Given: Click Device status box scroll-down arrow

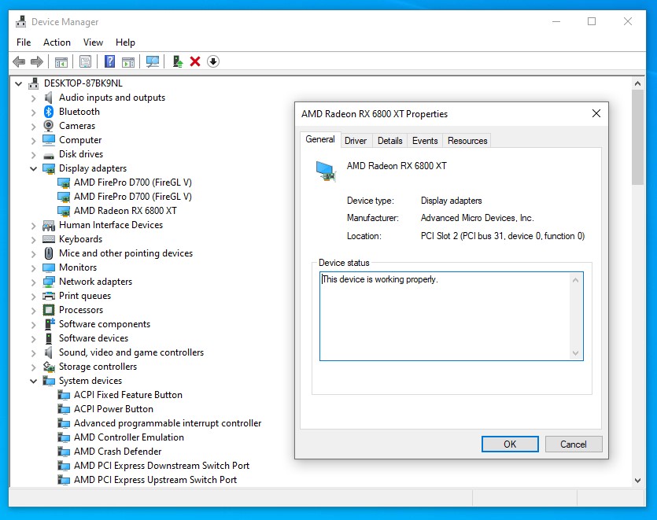Looking at the screenshot, I should click(x=576, y=353).
